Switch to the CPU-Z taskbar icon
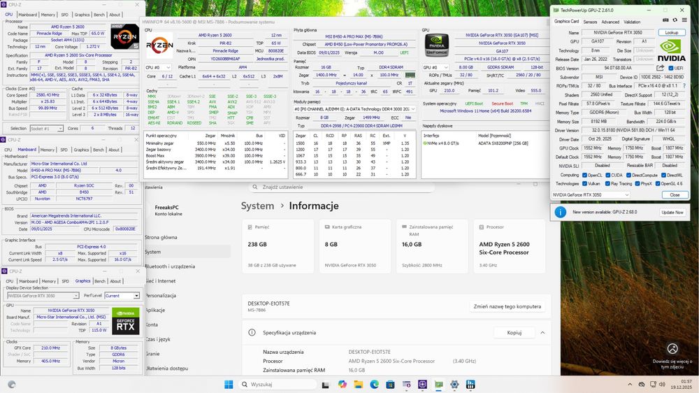This screenshot has height=393, width=699. (x=423, y=384)
